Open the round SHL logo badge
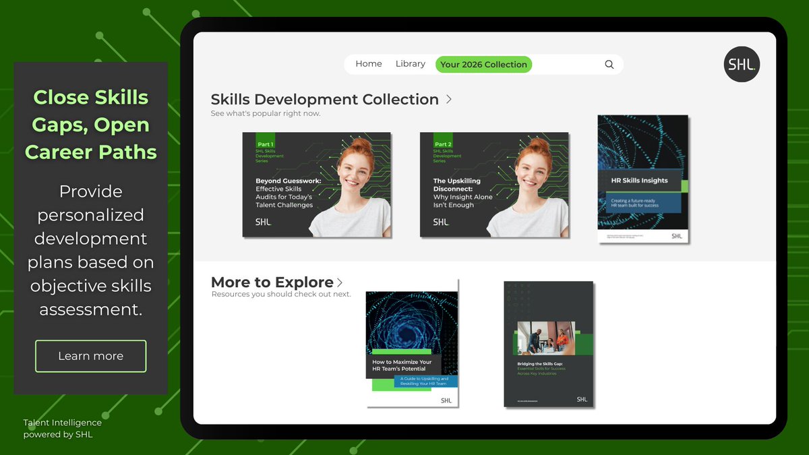 742,64
